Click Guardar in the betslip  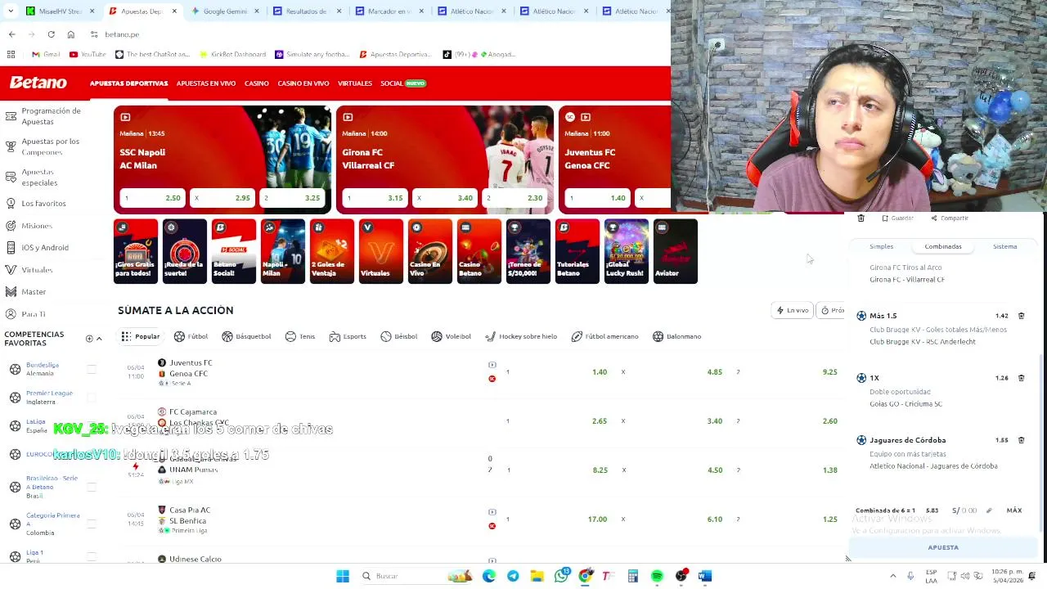click(897, 218)
